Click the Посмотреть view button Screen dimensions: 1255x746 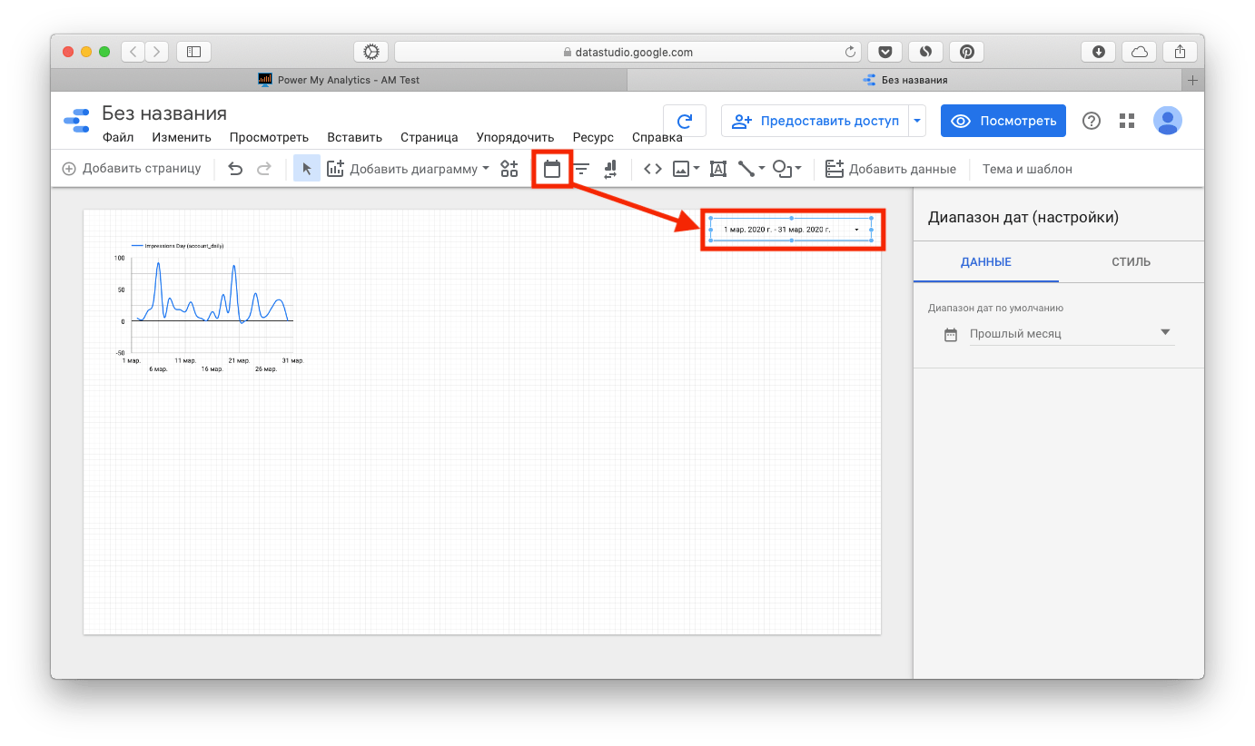tap(1003, 121)
